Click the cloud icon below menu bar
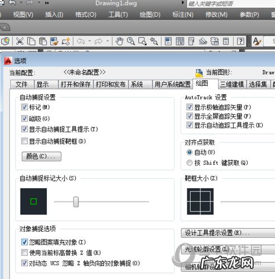 (x=5, y=28)
